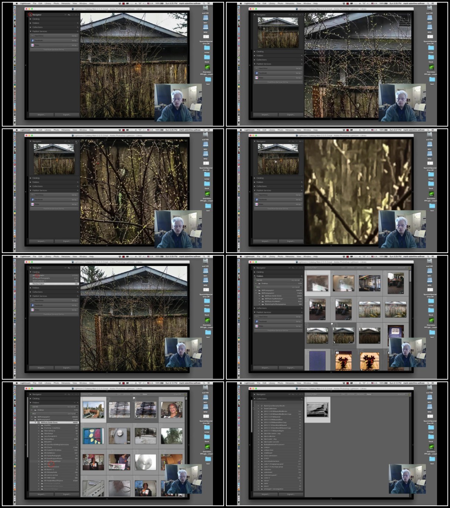Open the Metadata menu above the collections list window
This screenshot has height=508, width=450.
pos(290,383)
